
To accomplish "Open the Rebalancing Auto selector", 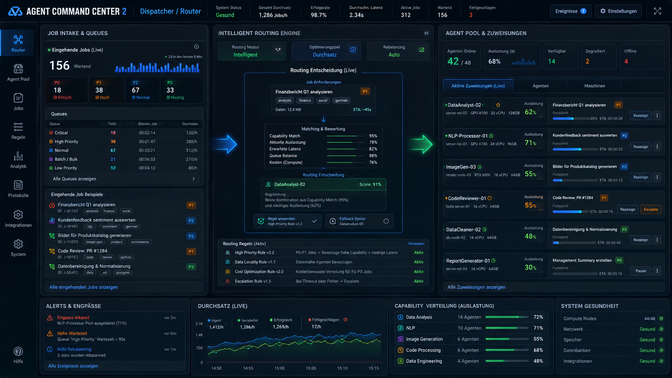I will pos(398,51).
